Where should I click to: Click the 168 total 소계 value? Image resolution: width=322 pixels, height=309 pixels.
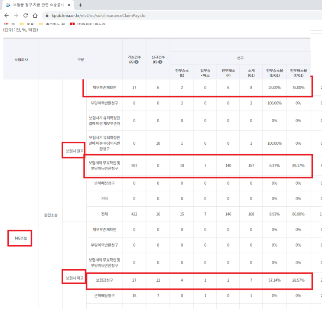(x=251, y=214)
